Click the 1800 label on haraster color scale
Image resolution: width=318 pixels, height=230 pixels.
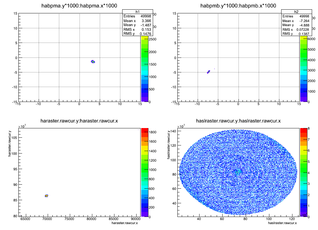pyautogui.click(x=152, y=132)
